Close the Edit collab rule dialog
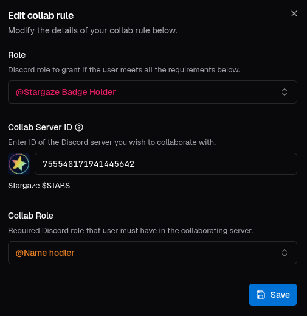Viewport: 307px width, 316px height. point(294,13)
